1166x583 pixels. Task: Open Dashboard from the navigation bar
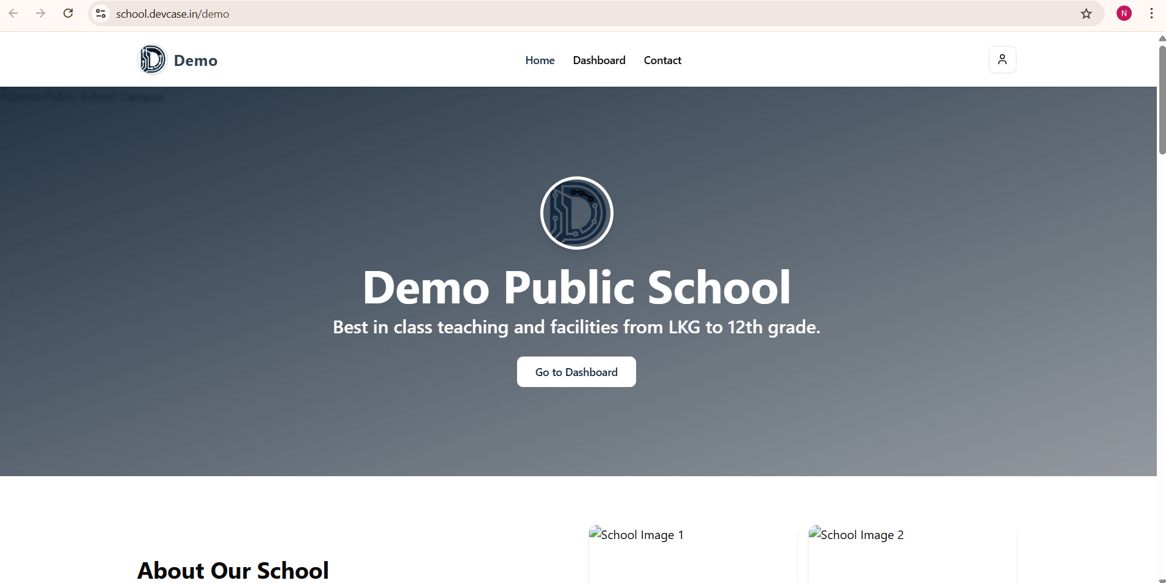click(x=599, y=60)
